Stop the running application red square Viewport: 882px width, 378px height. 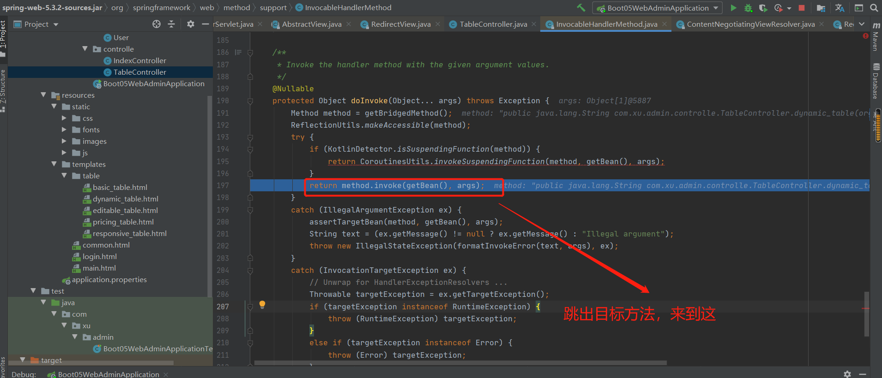[802, 8]
